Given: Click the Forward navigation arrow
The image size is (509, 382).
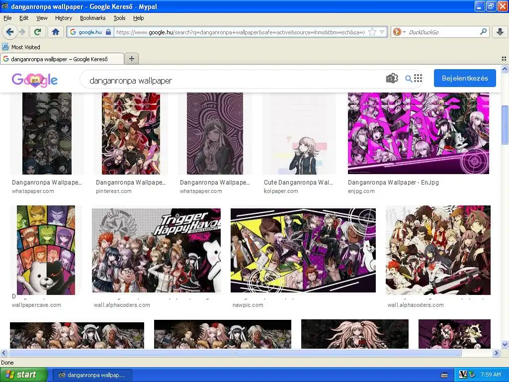Looking at the screenshot, I should [x=22, y=32].
